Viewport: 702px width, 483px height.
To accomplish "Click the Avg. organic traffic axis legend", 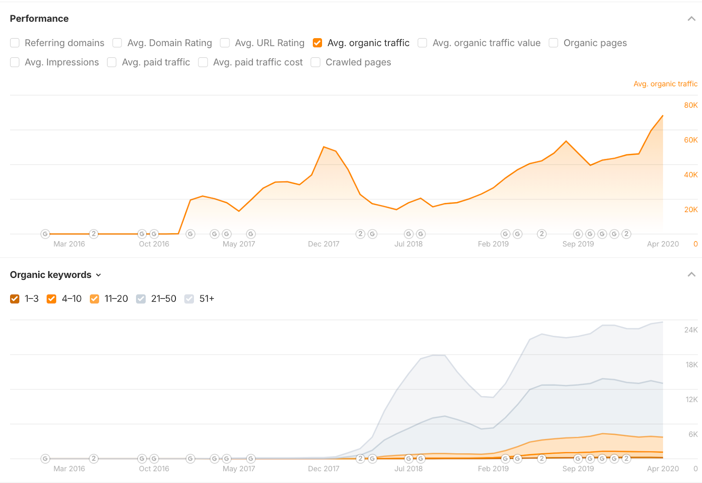I will [665, 84].
